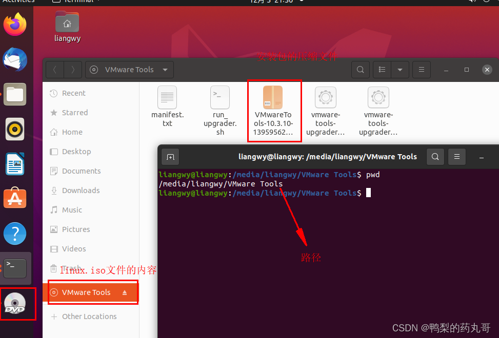Open Videos in Files sidebar

91,249
